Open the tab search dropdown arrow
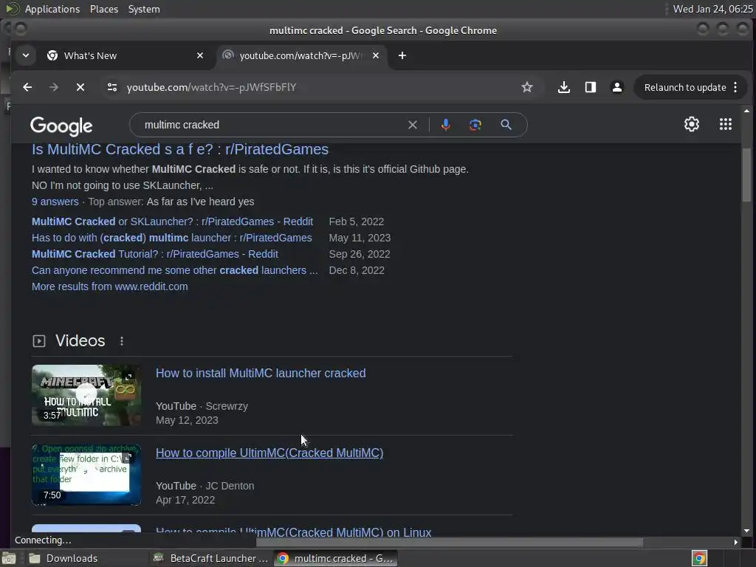Screen dimensions: 756x567 tap(26, 55)
